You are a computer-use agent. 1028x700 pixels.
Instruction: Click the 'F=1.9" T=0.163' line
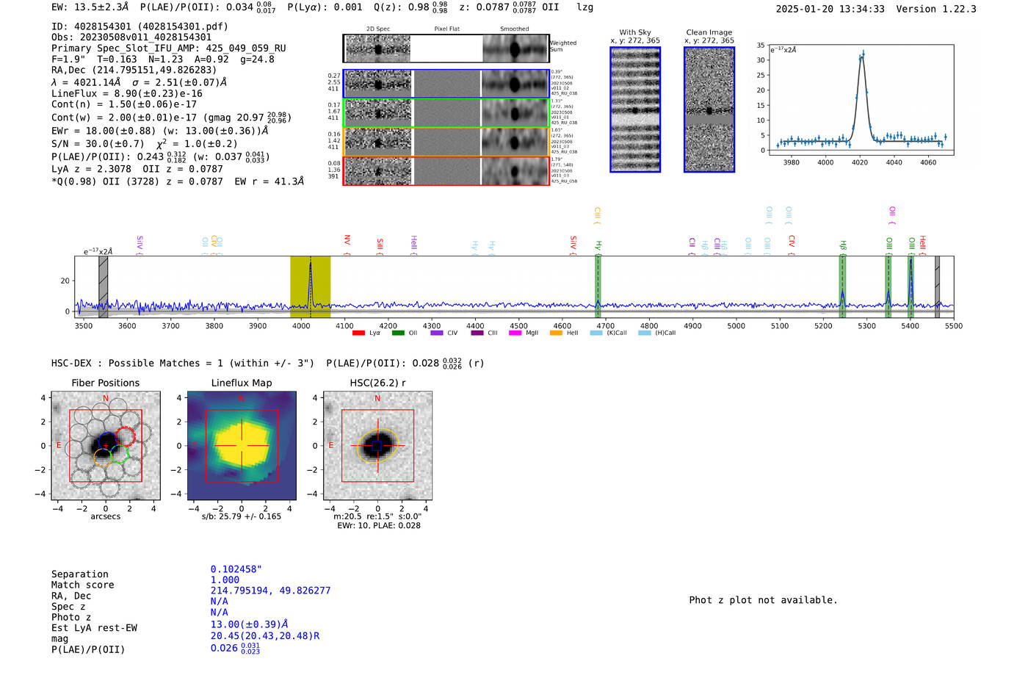click(163, 59)
